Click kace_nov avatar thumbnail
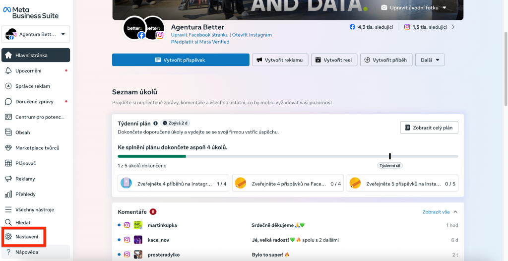The height and width of the screenshot is (261, 508). (x=138, y=240)
